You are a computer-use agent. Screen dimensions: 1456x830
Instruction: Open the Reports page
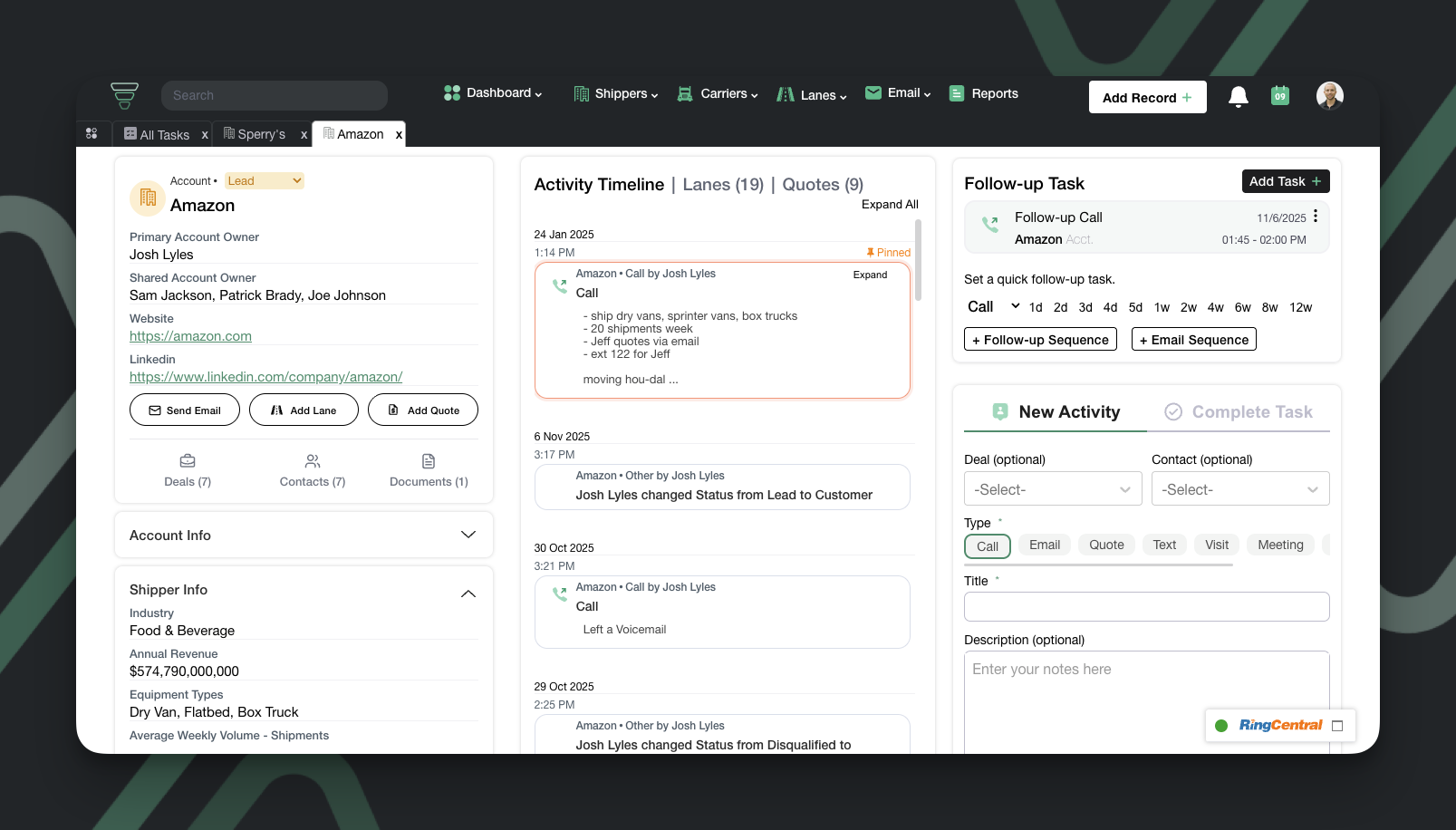(x=983, y=93)
